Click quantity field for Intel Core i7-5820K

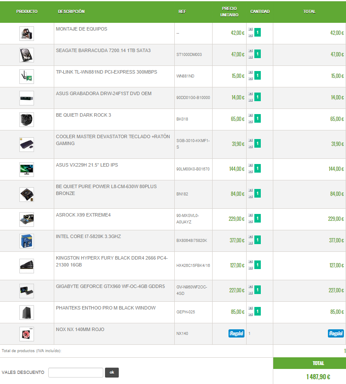point(258,240)
